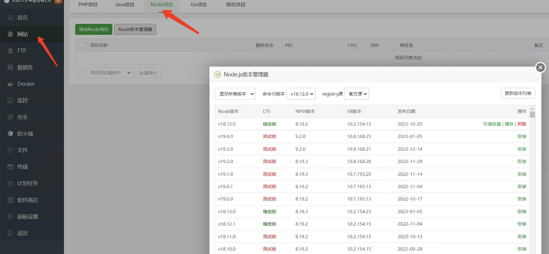Switch to the Node项目 tab
Screen dimensions: 549x254
point(162,5)
